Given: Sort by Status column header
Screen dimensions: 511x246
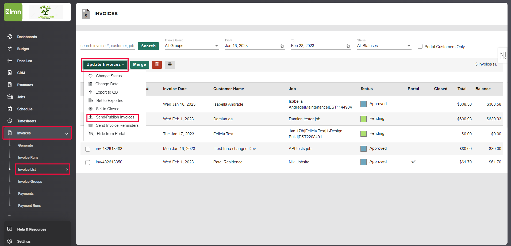Looking at the screenshot, I should click(367, 89).
